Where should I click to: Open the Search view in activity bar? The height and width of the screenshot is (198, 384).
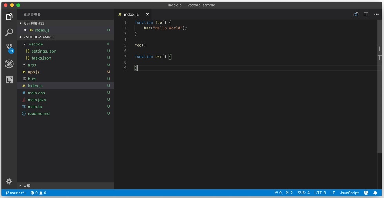point(9,32)
